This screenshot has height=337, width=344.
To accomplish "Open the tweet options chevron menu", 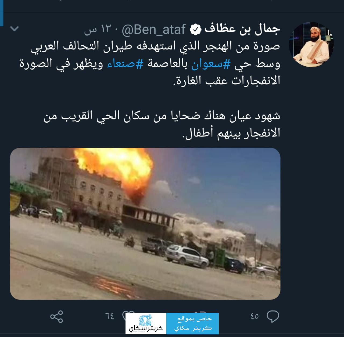I will coord(15,28).
